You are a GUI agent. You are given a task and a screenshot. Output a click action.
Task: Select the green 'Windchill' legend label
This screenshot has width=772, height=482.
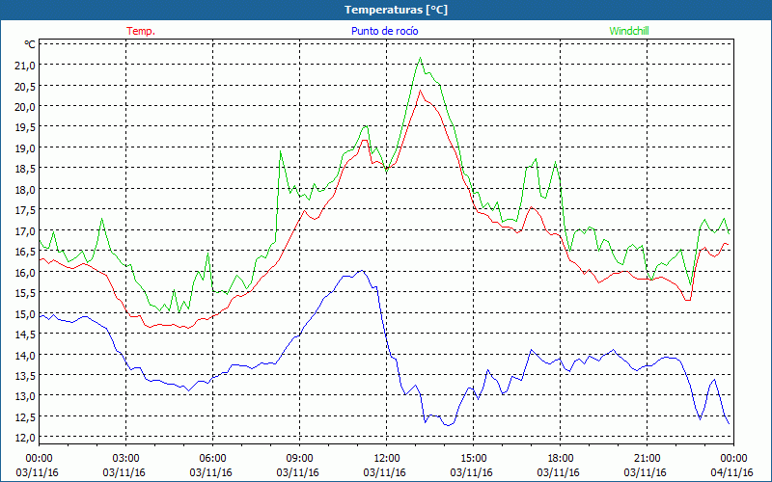(x=629, y=31)
